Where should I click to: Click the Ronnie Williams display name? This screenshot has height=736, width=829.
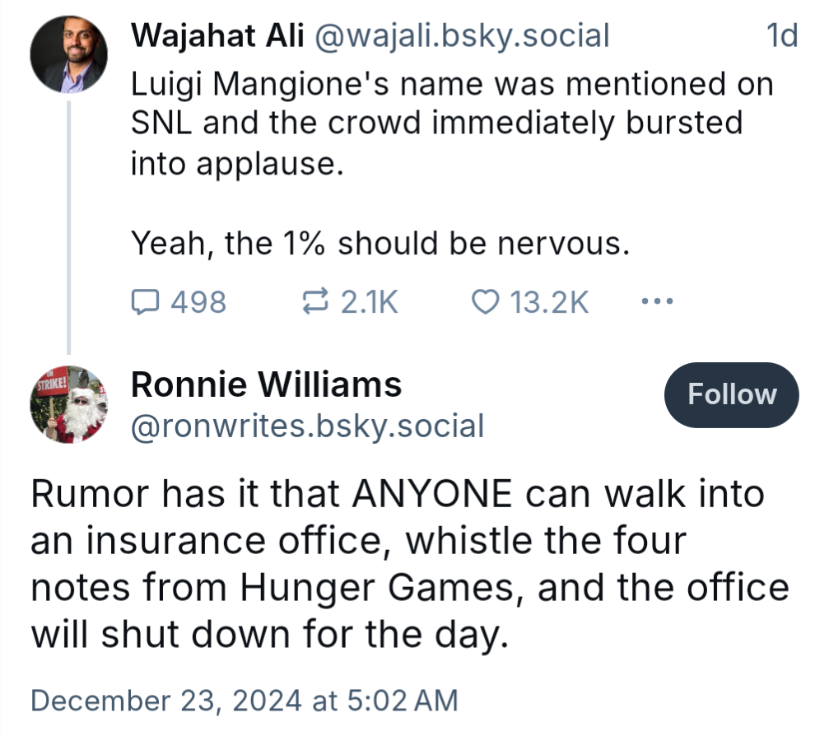pyautogui.click(x=267, y=384)
